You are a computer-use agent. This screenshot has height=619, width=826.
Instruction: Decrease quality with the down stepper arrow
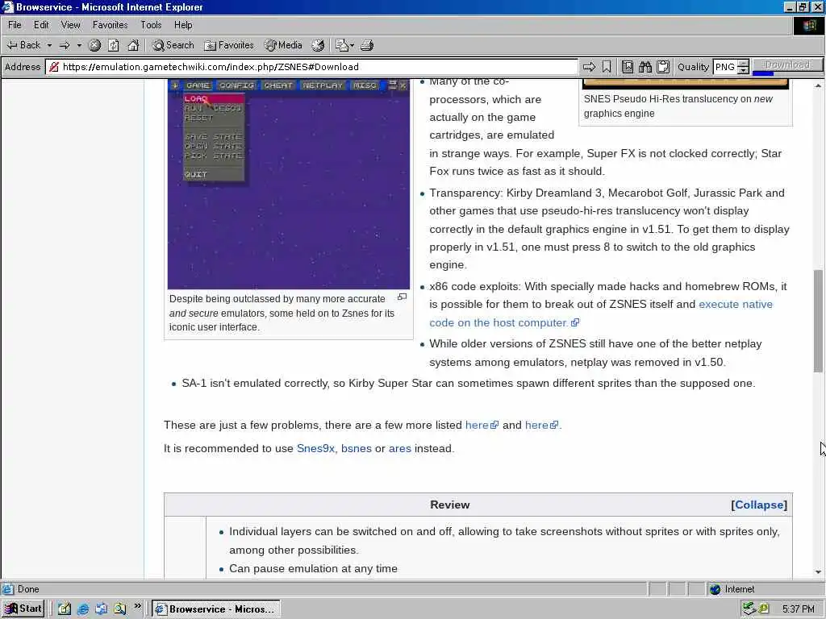pos(743,71)
